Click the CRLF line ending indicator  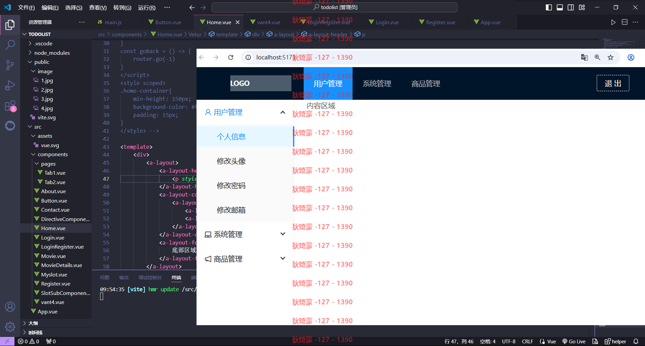(527, 341)
